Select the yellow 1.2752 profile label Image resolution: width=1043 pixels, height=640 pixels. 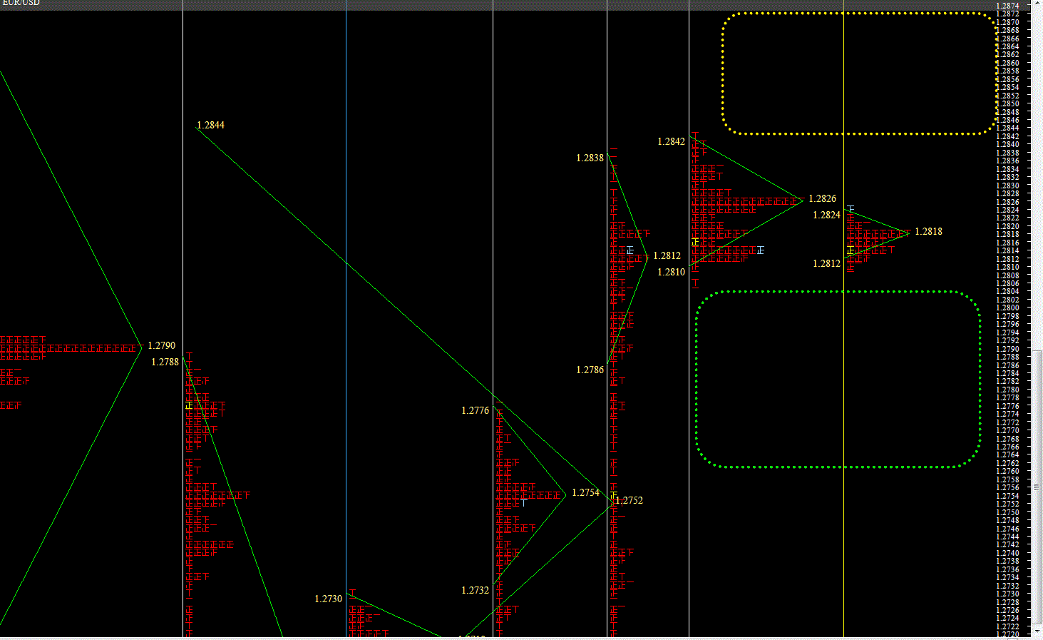630,500
